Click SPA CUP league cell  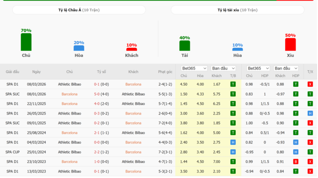tap(12, 152)
